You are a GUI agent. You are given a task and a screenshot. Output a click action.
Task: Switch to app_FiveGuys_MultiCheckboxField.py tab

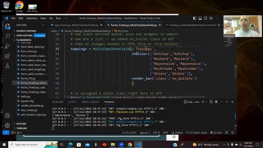pos(76,25)
